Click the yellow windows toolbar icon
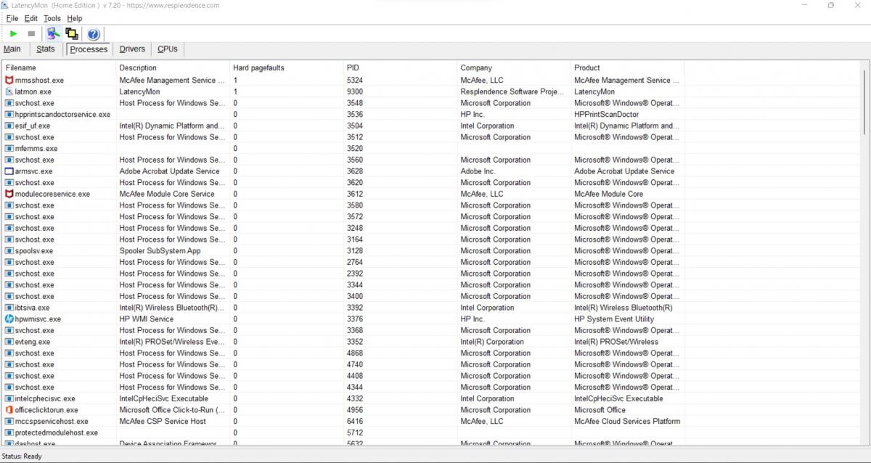Screen dimensions: 871x463 [72, 33]
